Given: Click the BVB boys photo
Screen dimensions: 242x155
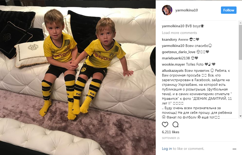Looking at the screenshot, I should [78, 77].
